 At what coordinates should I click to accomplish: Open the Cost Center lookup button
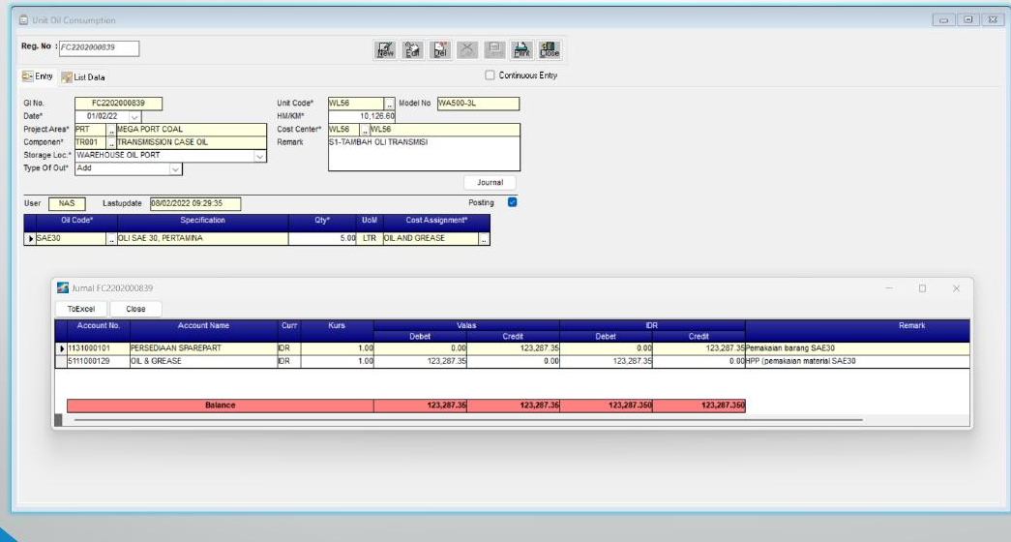click(365, 130)
